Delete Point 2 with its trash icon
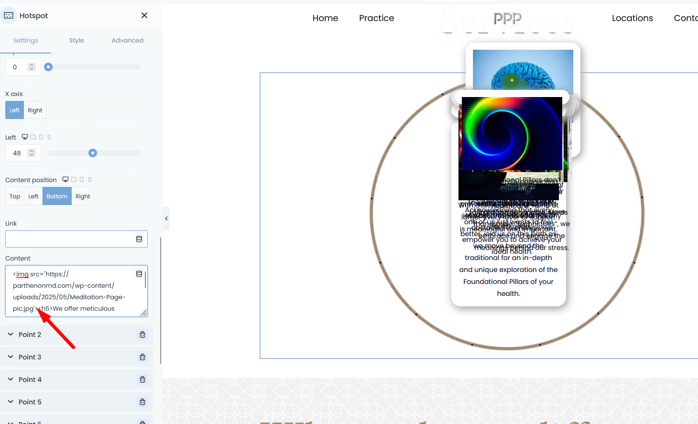This screenshot has height=424, width=698. click(x=142, y=335)
